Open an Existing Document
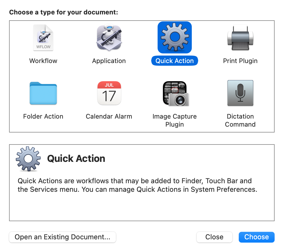 pyautogui.click(x=62, y=237)
